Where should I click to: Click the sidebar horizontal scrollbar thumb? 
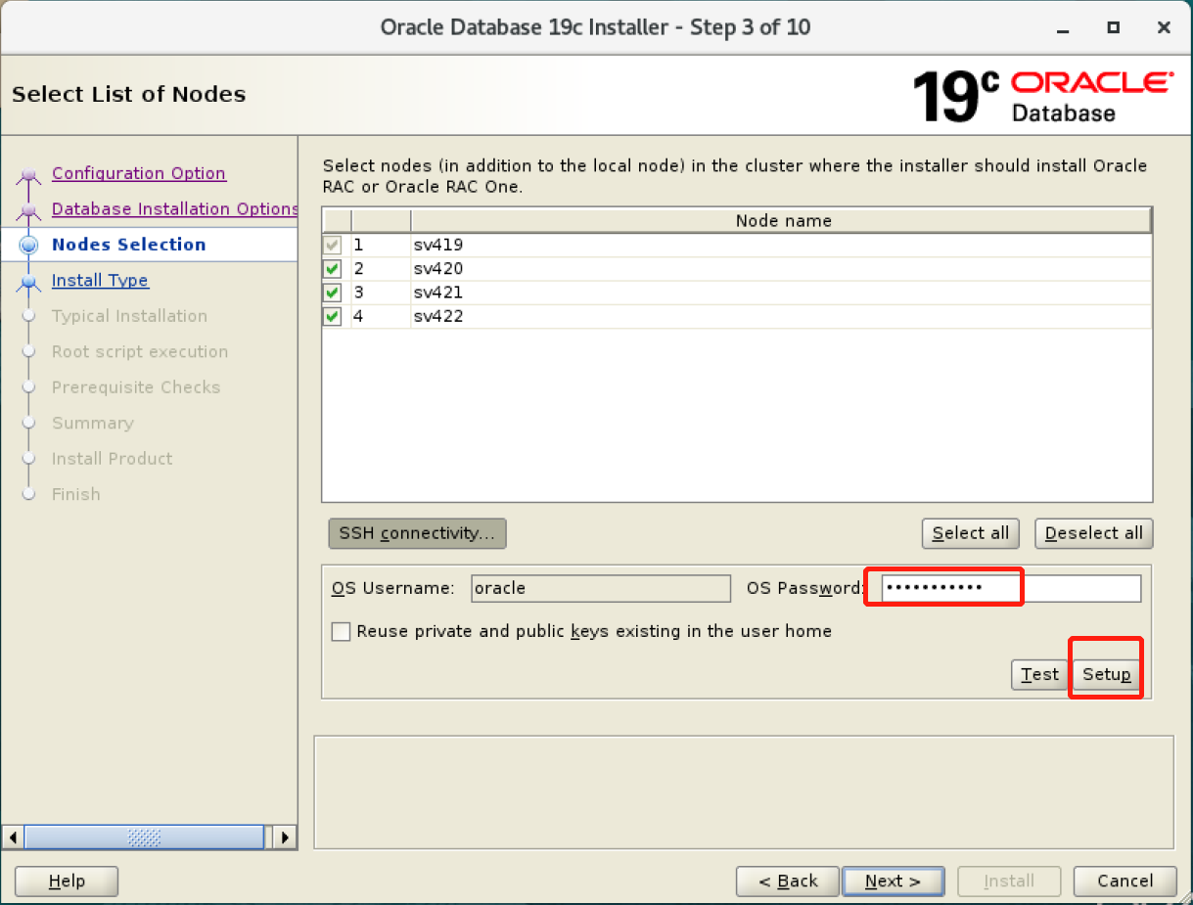coord(144,837)
